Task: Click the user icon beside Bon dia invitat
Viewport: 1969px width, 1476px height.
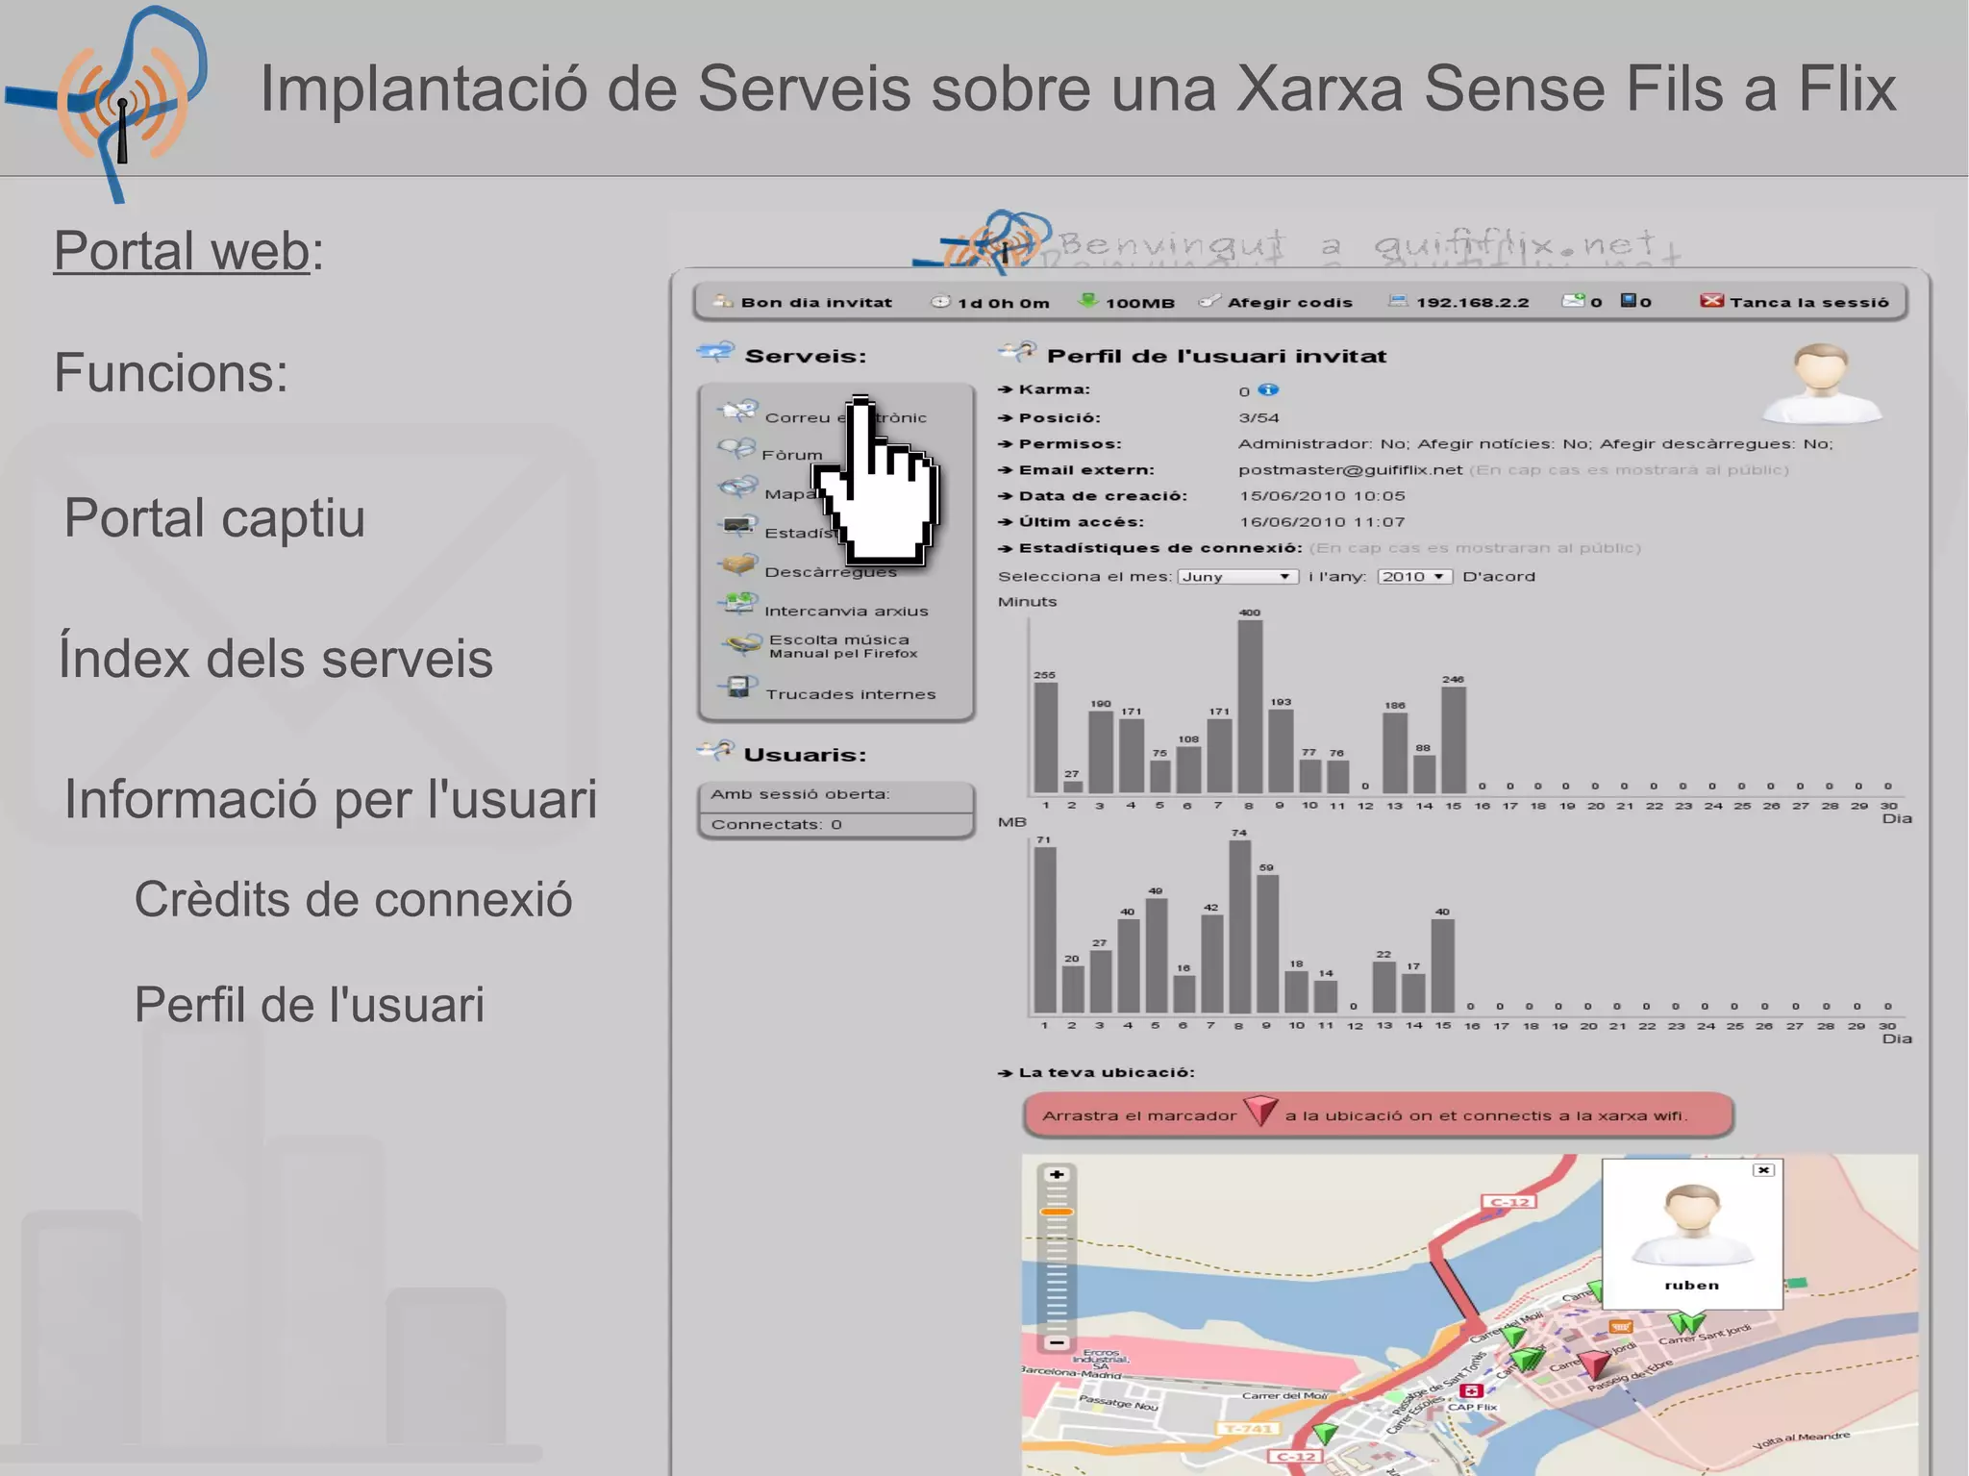Action: pyautogui.click(x=723, y=301)
